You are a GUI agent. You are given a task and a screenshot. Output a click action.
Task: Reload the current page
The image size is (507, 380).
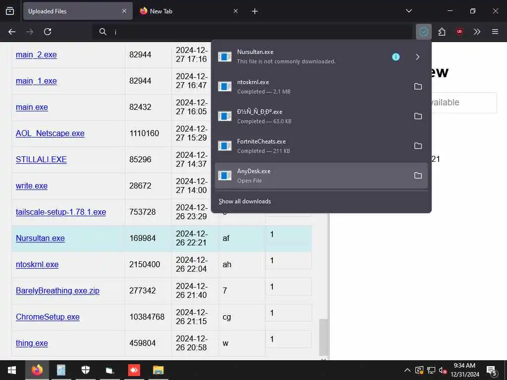[x=48, y=32]
